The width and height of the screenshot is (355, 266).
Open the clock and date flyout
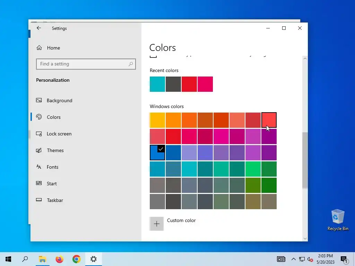point(325,259)
